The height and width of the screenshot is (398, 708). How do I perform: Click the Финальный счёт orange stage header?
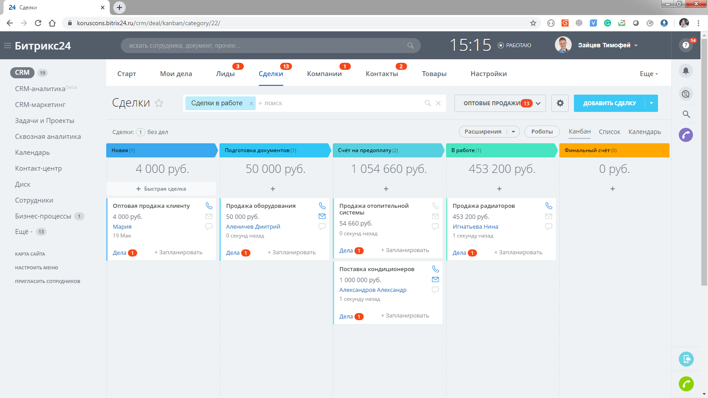coord(614,150)
